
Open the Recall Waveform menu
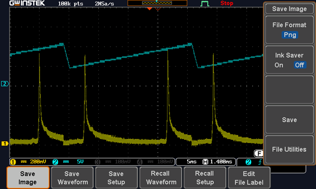(x=161, y=177)
